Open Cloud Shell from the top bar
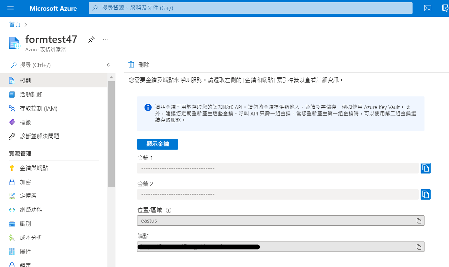Image resolution: width=449 pixels, height=267 pixels. [428, 8]
